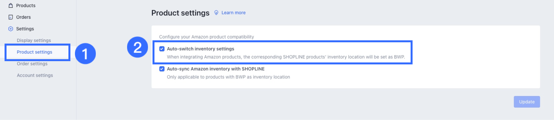Uncheck the Auto-switch inventory settings checkbox

[162, 49]
